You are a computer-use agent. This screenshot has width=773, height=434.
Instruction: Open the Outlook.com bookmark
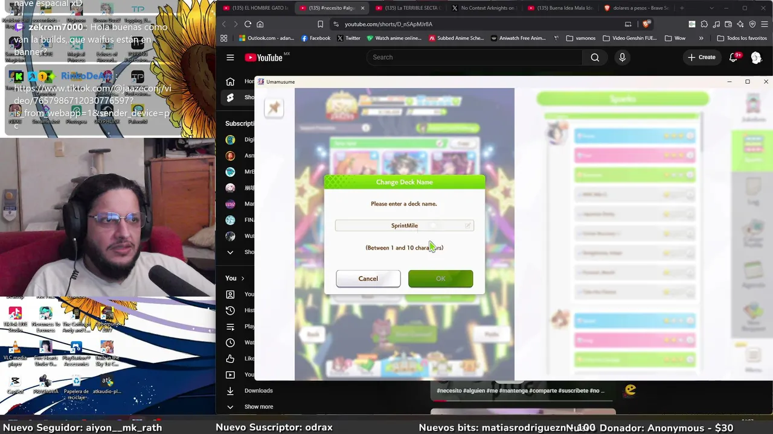pyautogui.click(x=266, y=38)
